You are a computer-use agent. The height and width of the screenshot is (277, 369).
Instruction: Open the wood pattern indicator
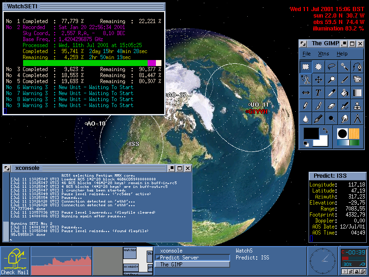click(x=354, y=134)
